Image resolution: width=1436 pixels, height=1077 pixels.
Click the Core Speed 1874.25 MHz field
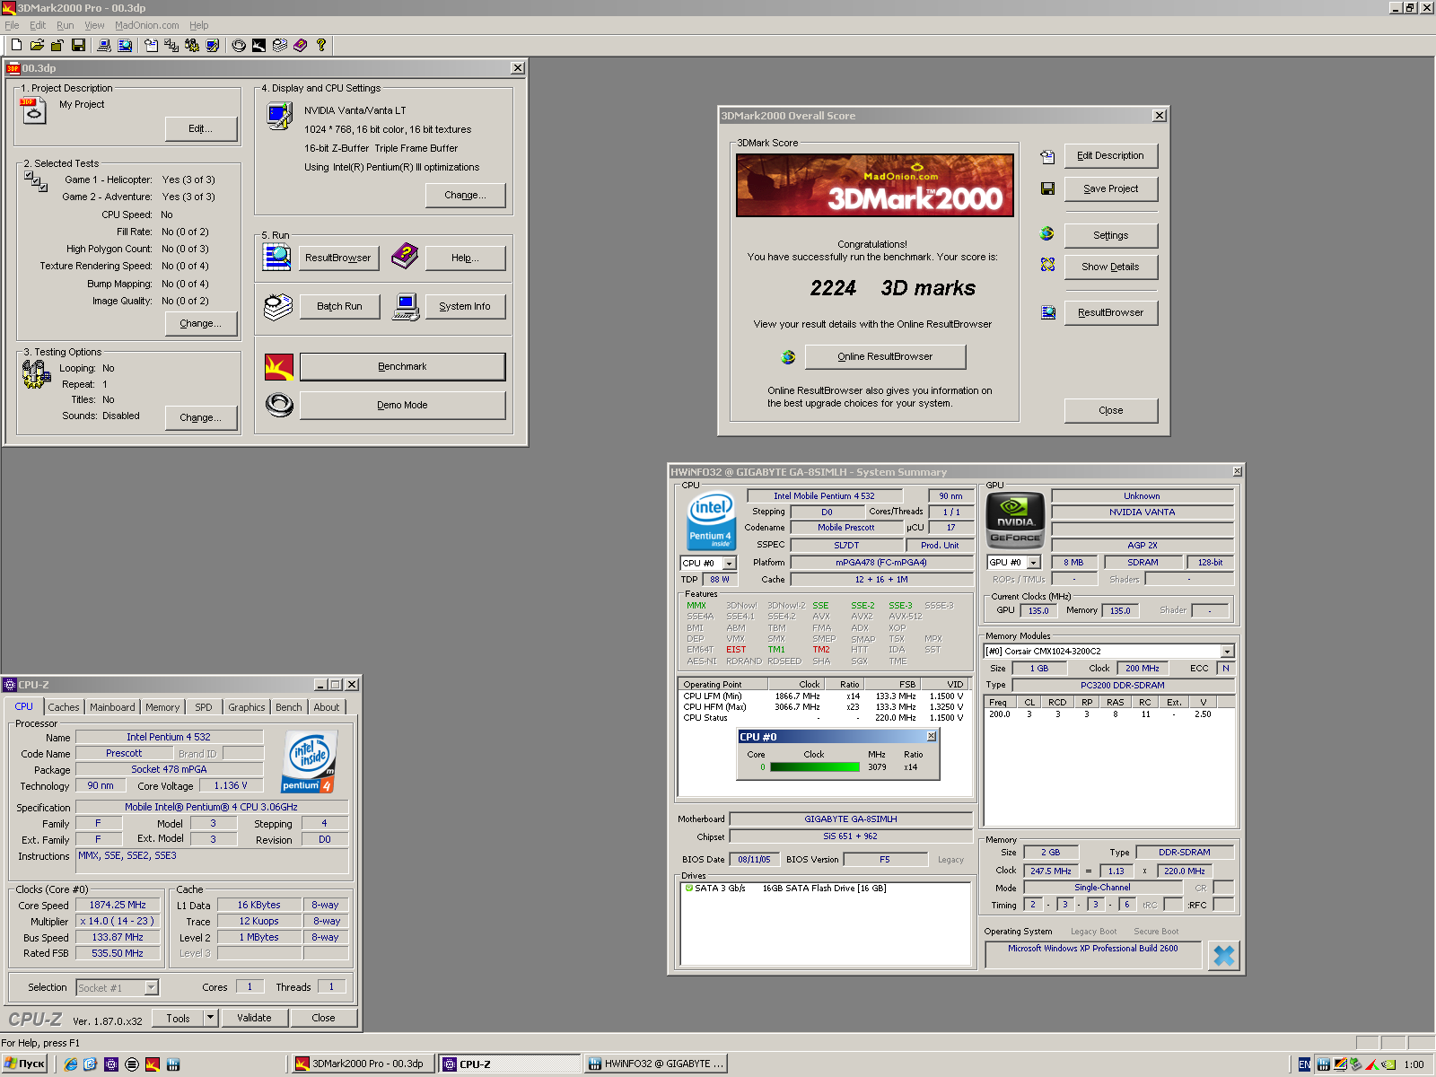point(118,905)
